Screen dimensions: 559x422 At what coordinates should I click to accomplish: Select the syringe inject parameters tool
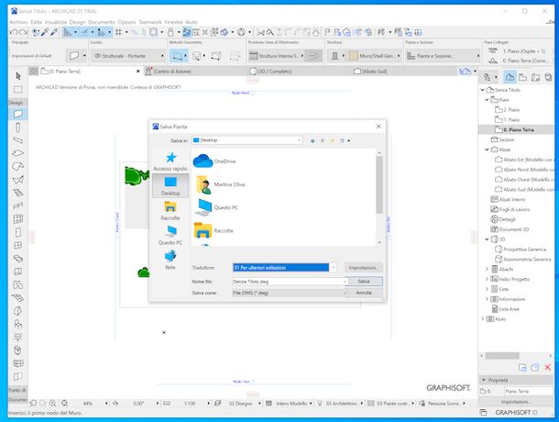tap(54, 32)
